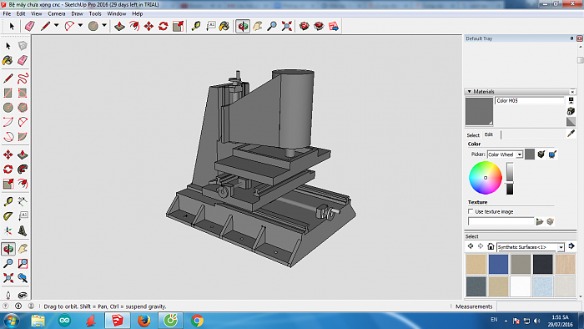Screen dimensions: 584x329
Task: Switch to the Edit tab in Materials
Action: [x=489, y=134]
